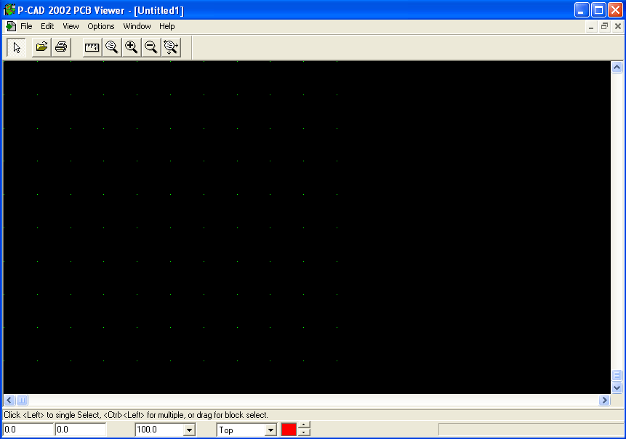The width and height of the screenshot is (626, 439).
Task: Click the Y coordinate field
Action: 81,430
